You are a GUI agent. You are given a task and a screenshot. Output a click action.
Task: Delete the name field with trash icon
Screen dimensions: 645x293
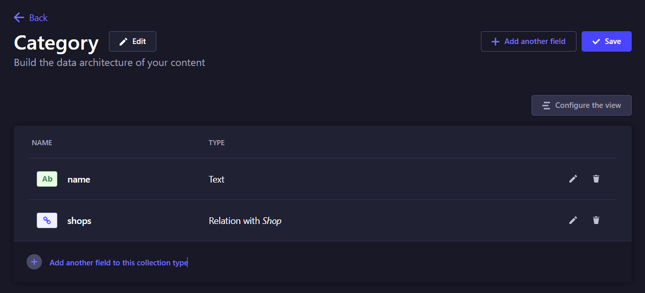(596, 179)
